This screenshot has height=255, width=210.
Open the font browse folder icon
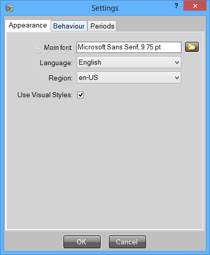(x=192, y=47)
